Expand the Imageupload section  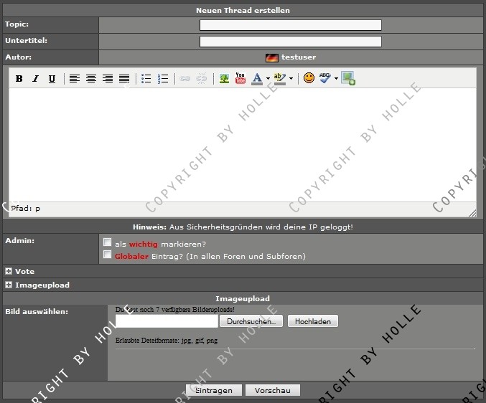coord(9,285)
